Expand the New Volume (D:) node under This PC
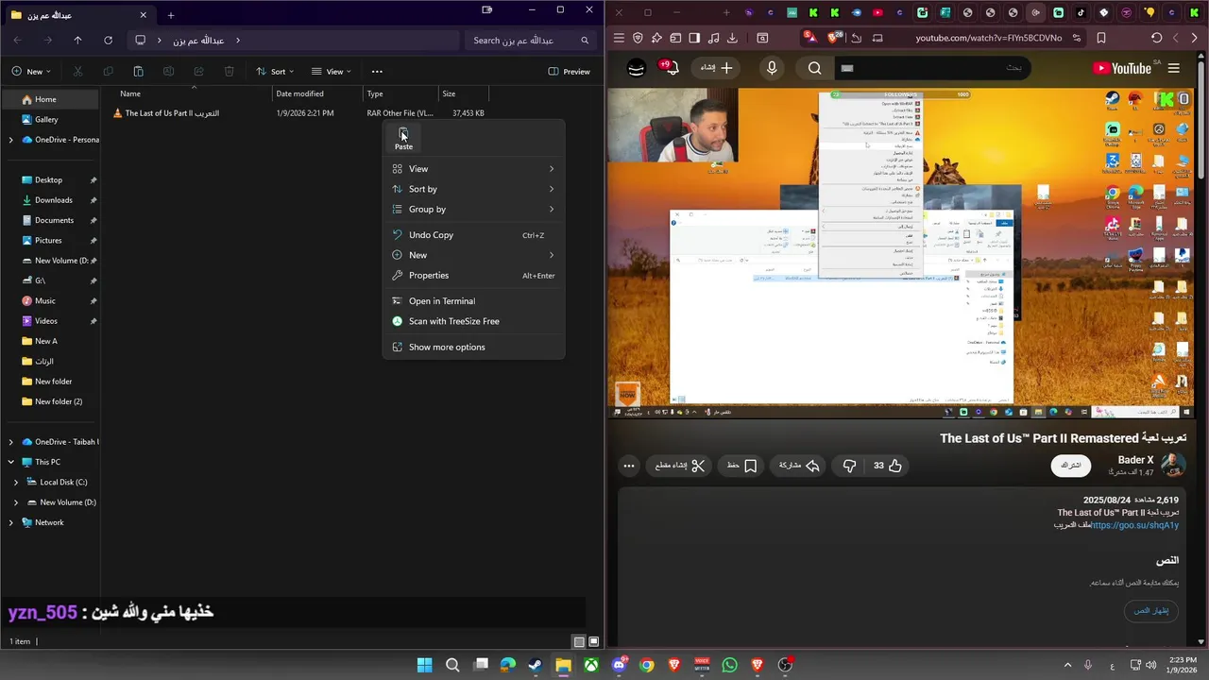 [x=15, y=502]
